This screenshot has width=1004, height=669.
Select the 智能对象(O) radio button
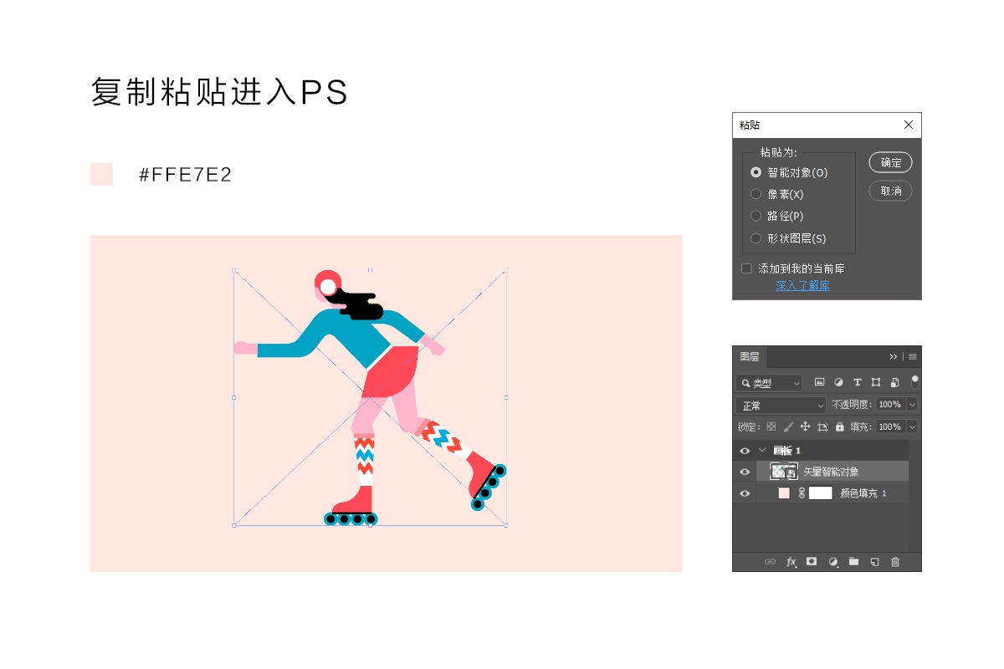click(756, 172)
